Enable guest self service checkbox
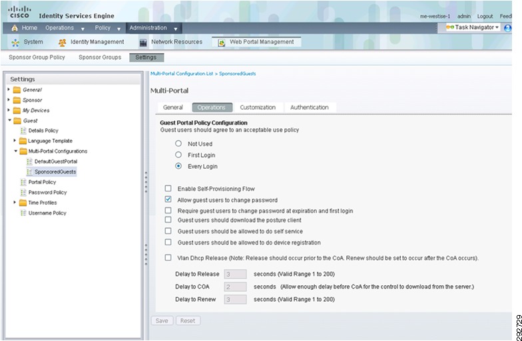Viewport: 522px width, 341px height. point(168,231)
